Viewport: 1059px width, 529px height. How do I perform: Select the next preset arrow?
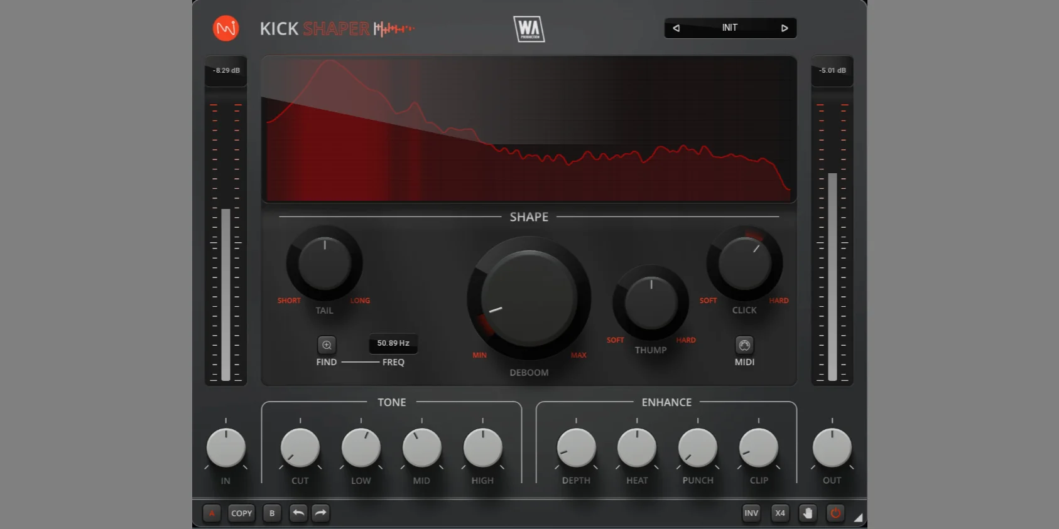(x=785, y=28)
